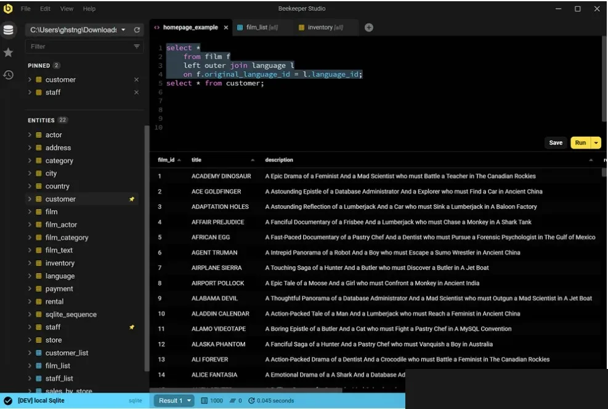
Task: Click the payment table icon
Action: [x=39, y=289]
